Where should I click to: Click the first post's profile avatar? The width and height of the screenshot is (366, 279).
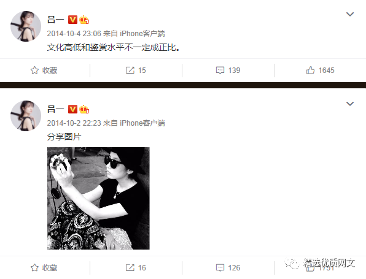pyautogui.click(x=26, y=26)
